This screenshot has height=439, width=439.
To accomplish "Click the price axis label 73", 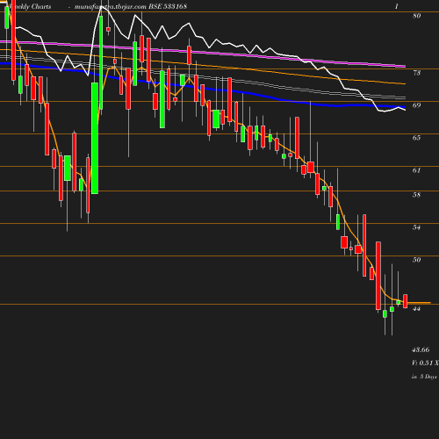I will (x=417, y=73).
